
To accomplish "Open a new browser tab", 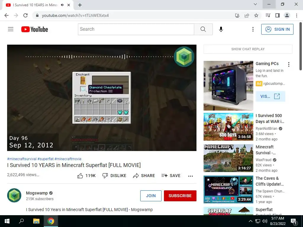I will click(80, 5).
